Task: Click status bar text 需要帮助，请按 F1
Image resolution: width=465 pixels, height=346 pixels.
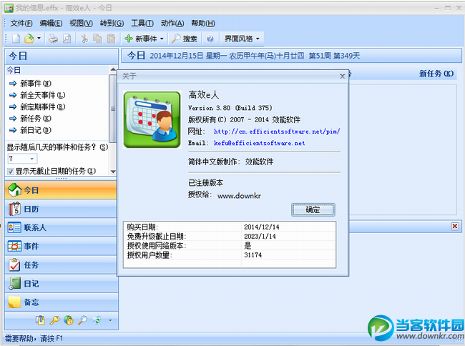Action: (34, 338)
